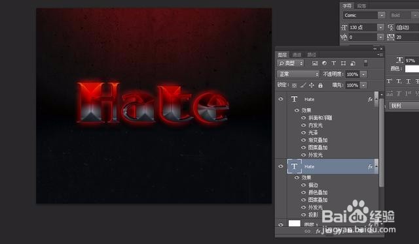Open the Layers panel flyout menu icon
Screen dimensions: 419x244
(x=380, y=55)
